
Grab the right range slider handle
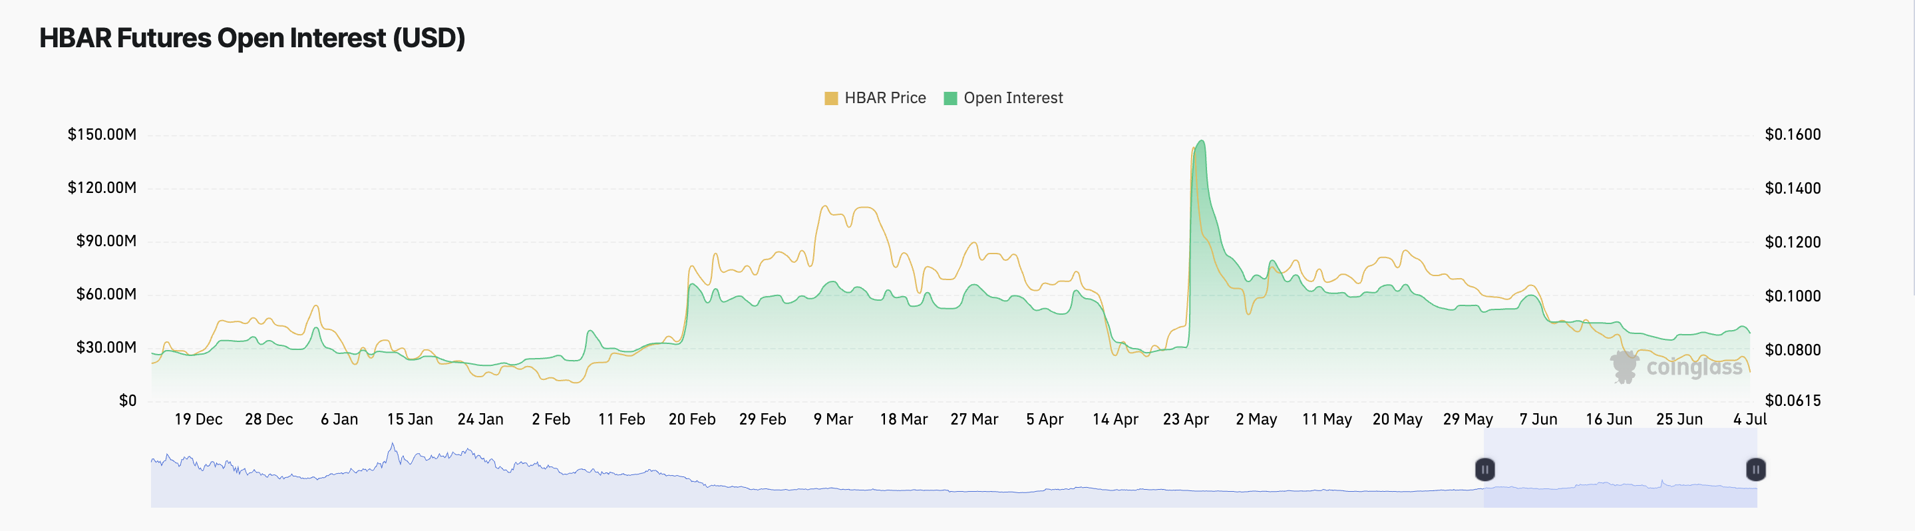[x=1755, y=469]
